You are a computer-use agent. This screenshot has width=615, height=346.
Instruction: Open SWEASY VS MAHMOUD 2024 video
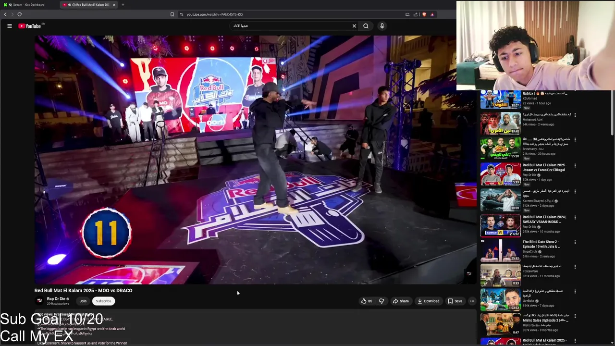500,225
